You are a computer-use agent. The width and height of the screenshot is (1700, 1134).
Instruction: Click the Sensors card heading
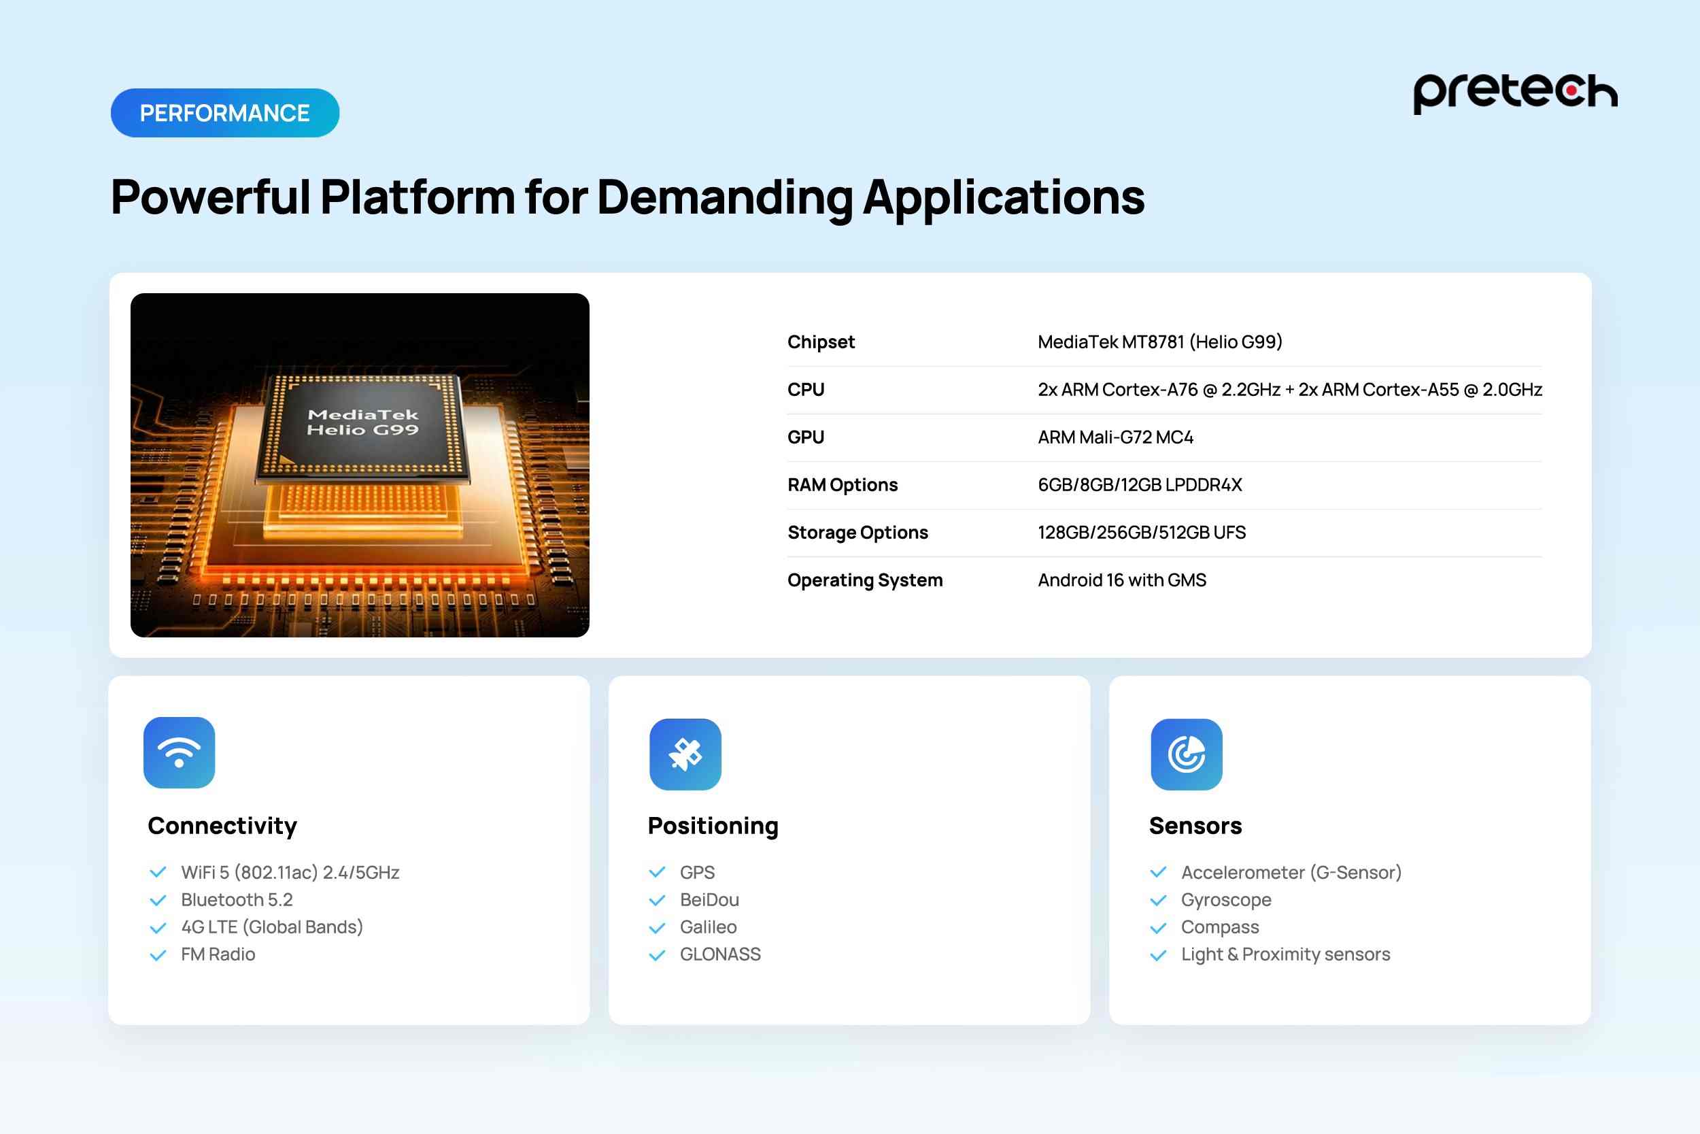pyautogui.click(x=1195, y=826)
